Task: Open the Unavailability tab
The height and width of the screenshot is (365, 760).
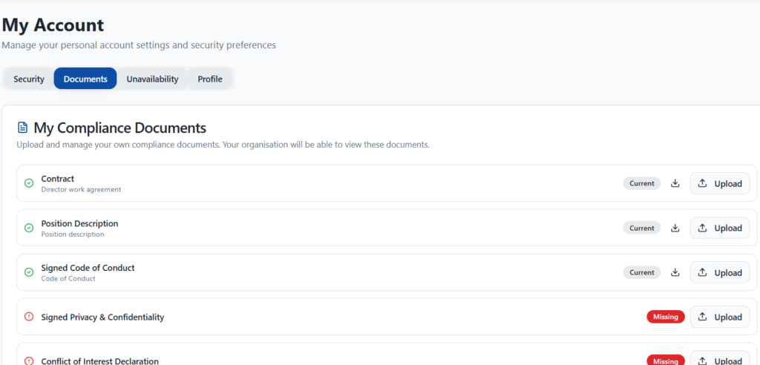Action: click(153, 79)
